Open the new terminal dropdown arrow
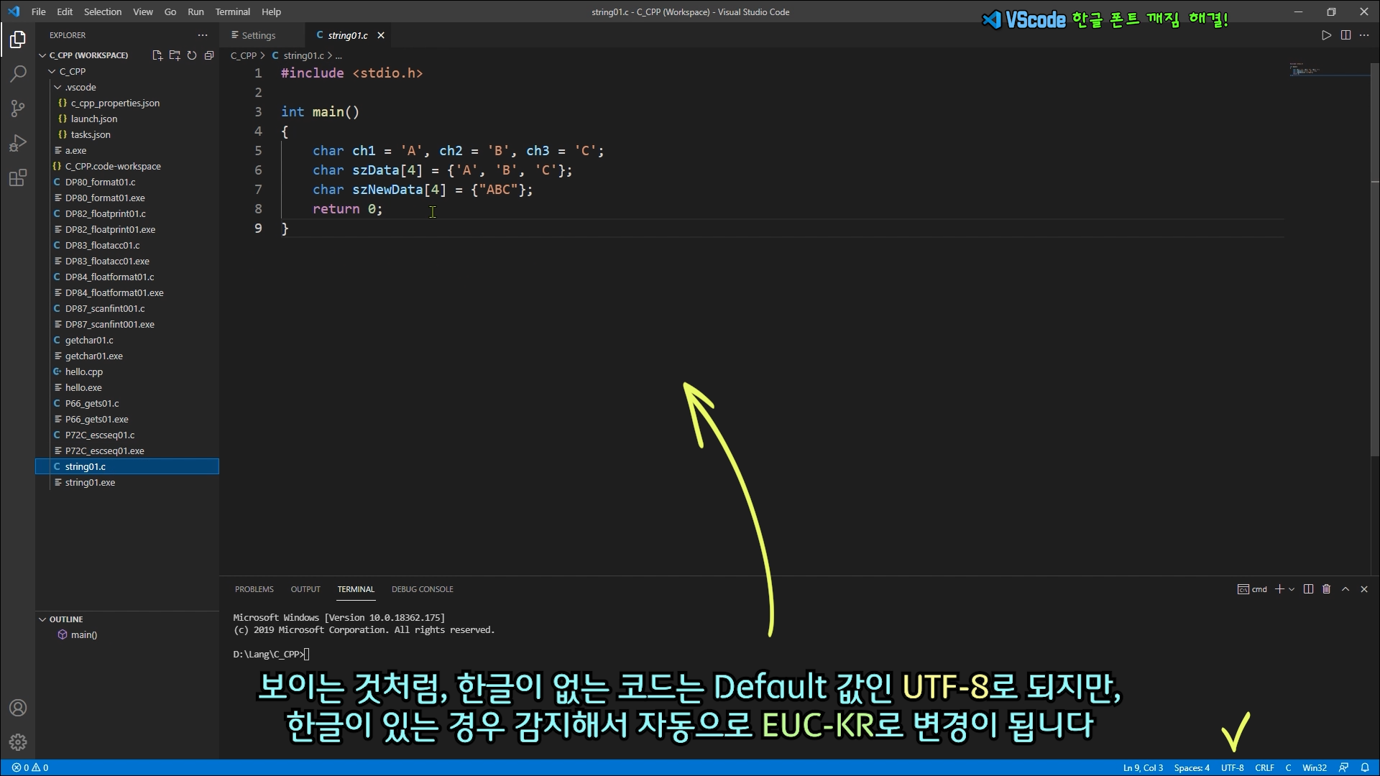Image resolution: width=1380 pixels, height=776 pixels. [x=1292, y=589]
